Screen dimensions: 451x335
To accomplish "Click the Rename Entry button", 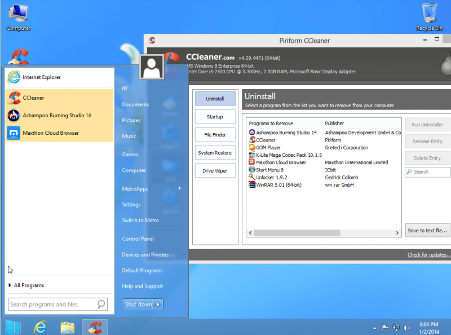I will tap(427, 142).
